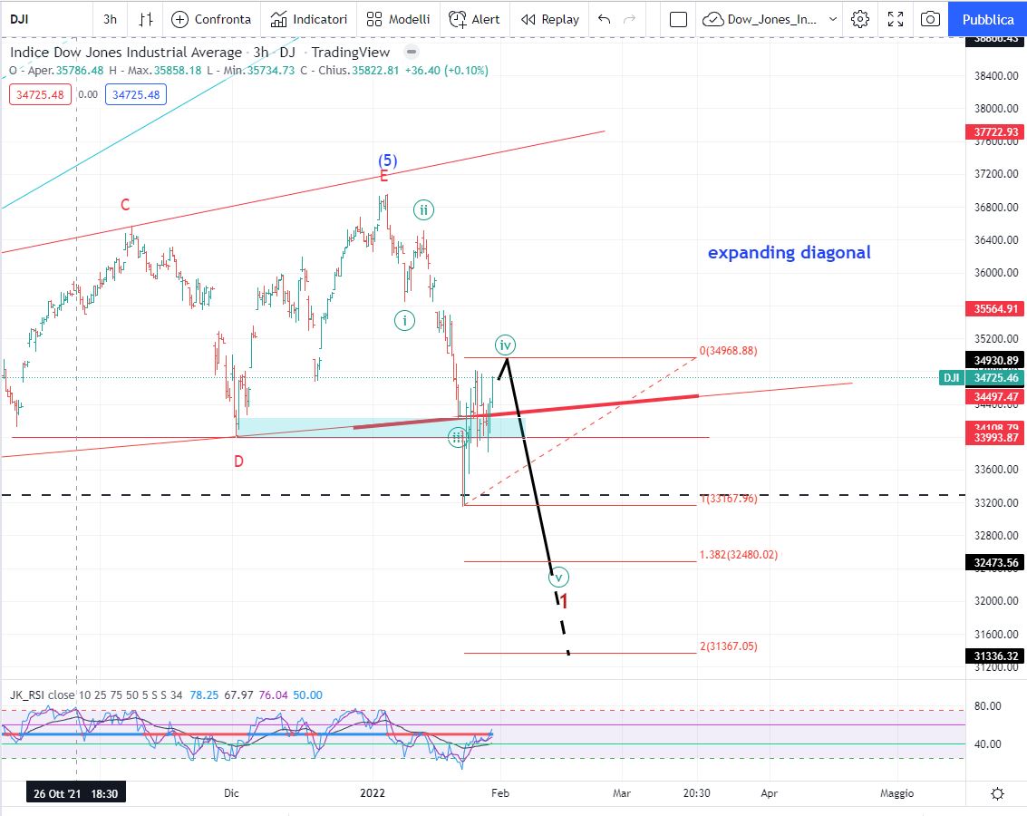The image size is (1027, 816).
Task: Select the Fibonacci 2(31367.05) level label
Action: pos(729,646)
